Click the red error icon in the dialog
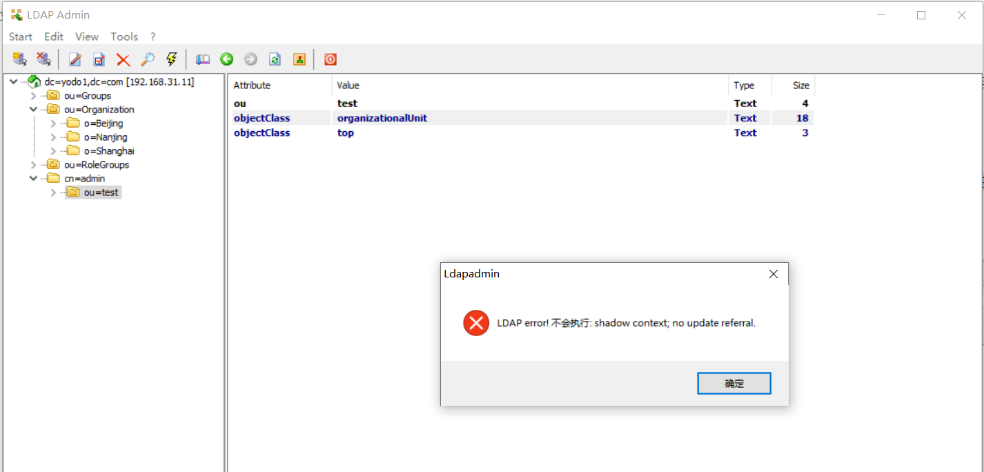Screen dimensions: 984x472 click(476, 323)
